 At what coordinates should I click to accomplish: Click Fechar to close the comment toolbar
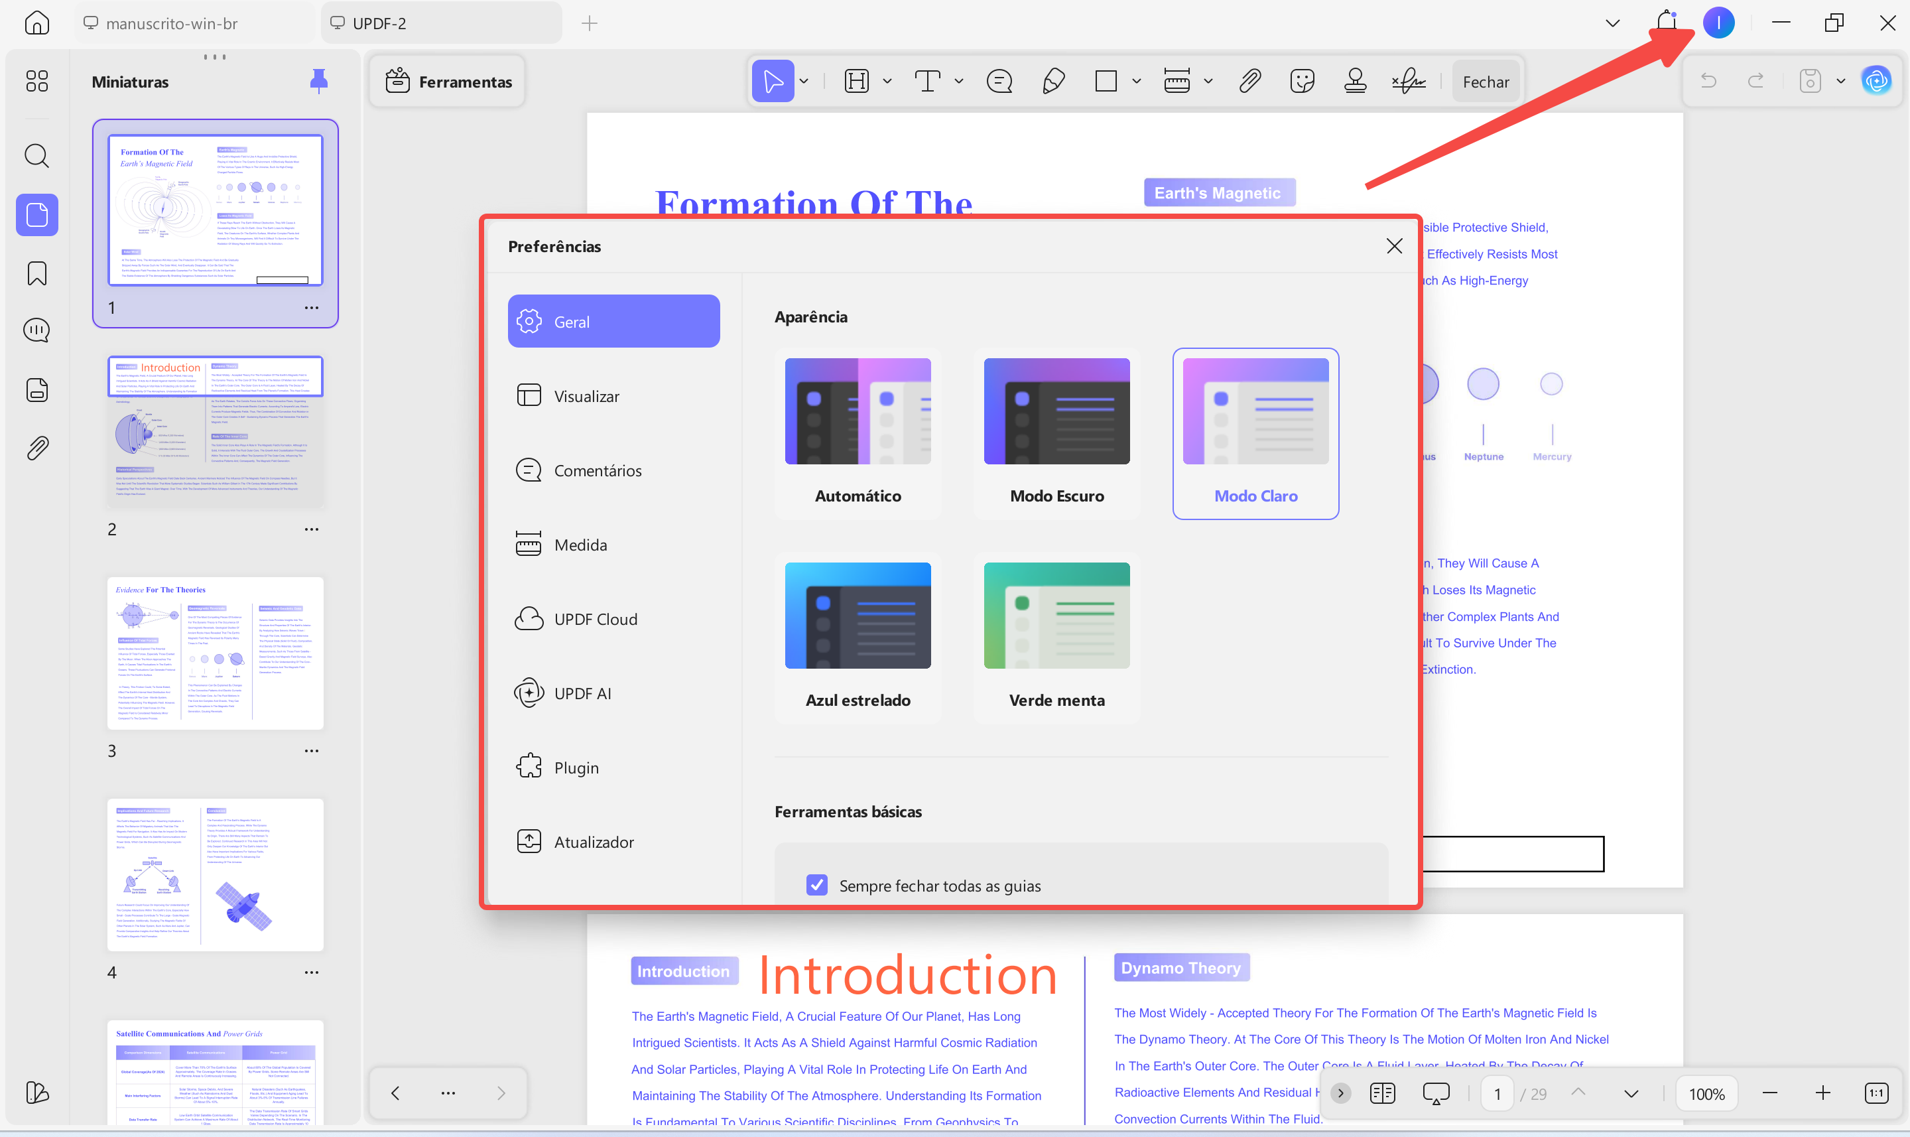pyautogui.click(x=1486, y=81)
